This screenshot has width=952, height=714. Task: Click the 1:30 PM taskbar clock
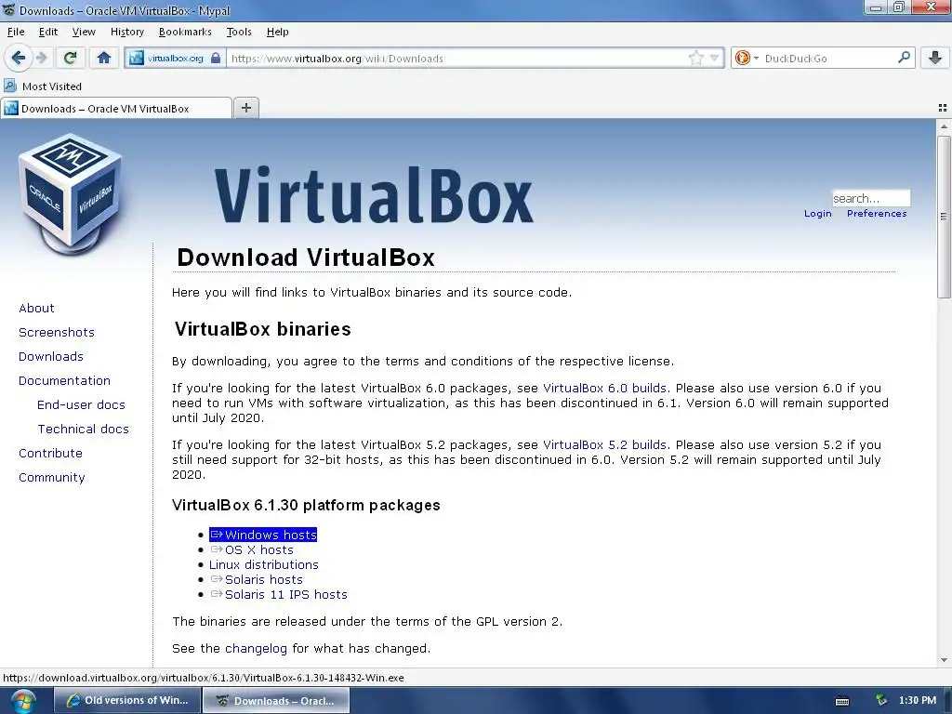[918, 700]
